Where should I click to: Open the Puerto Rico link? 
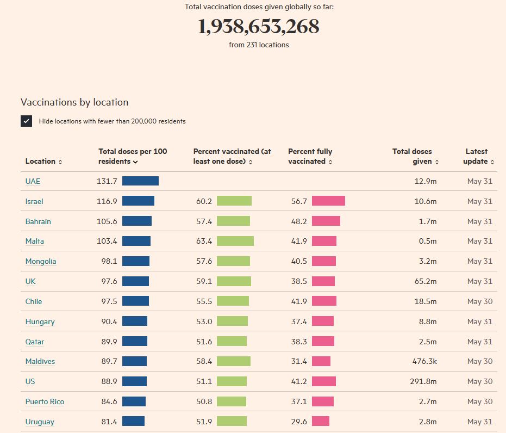click(x=45, y=401)
